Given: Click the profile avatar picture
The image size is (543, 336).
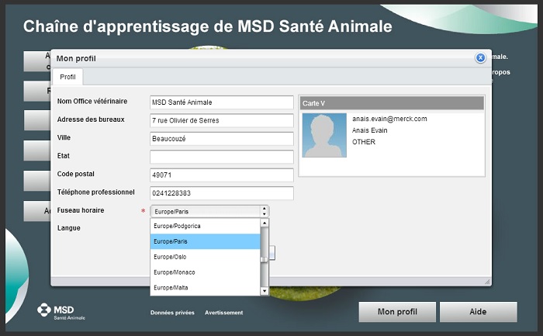Looking at the screenshot, I should tap(324, 135).
